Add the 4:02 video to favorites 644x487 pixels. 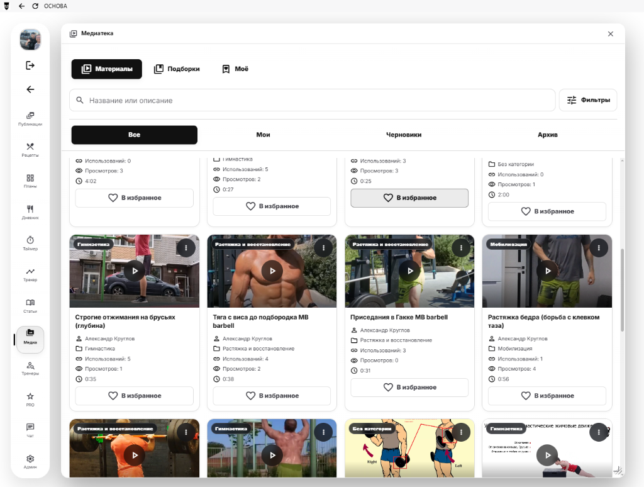(135, 198)
